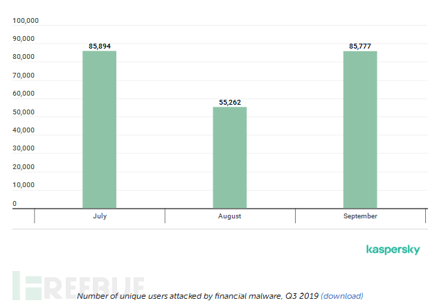
Task: Select the 50,000 y-axis tick label
Action: pyautogui.click(x=24, y=112)
